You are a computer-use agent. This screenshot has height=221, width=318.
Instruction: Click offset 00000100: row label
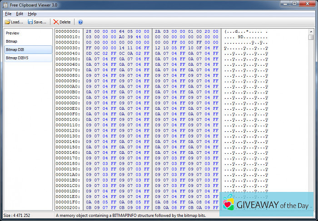click(x=68, y=119)
